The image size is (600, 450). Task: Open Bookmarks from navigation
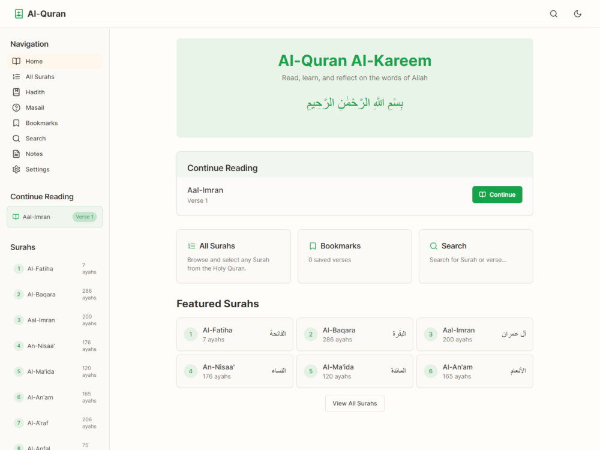(x=55, y=123)
